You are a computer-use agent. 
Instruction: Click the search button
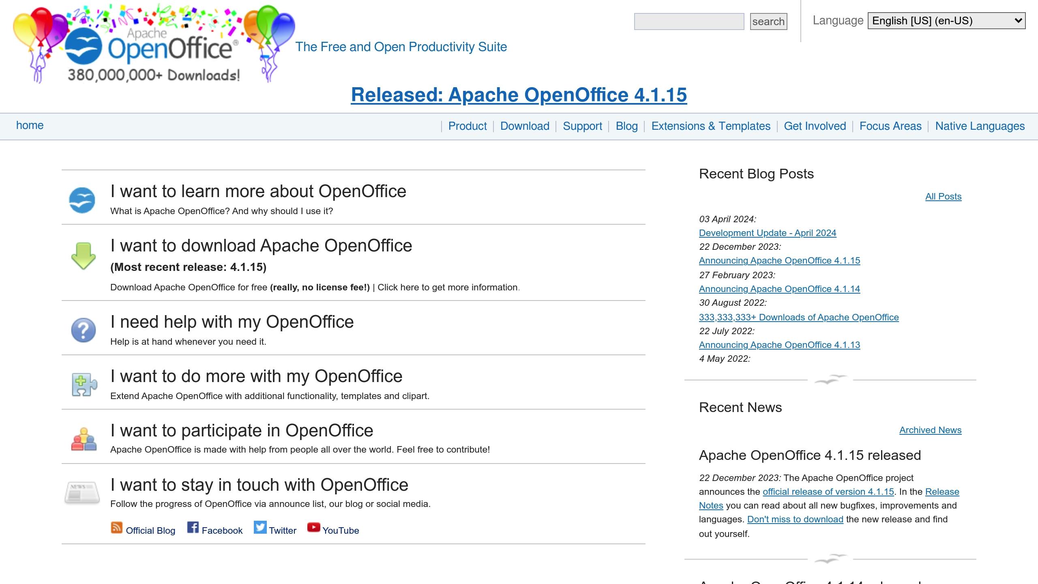pos(769,21)
